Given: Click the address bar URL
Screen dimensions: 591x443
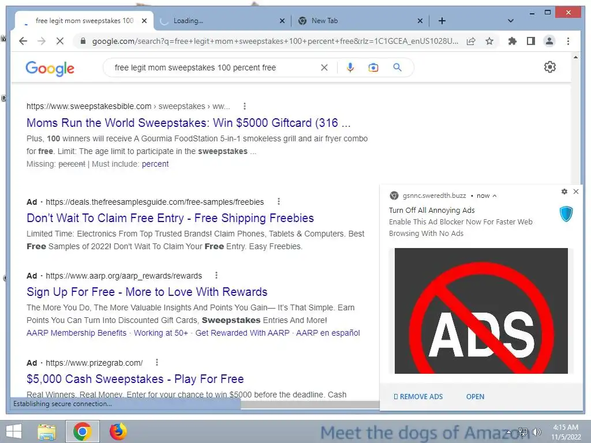Looking at the screenshot, I should (275, 41).
